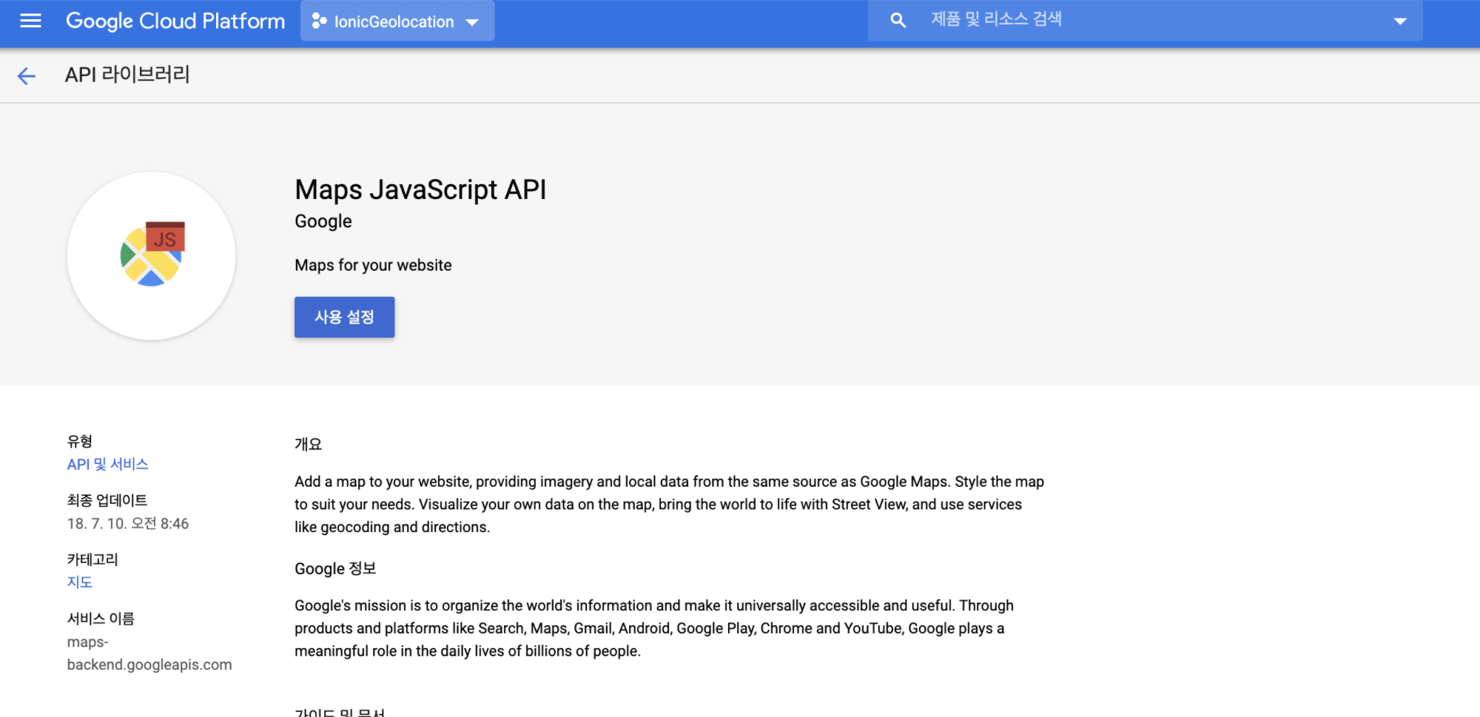Click the API 라이브러리 page header text

point(127,75)
